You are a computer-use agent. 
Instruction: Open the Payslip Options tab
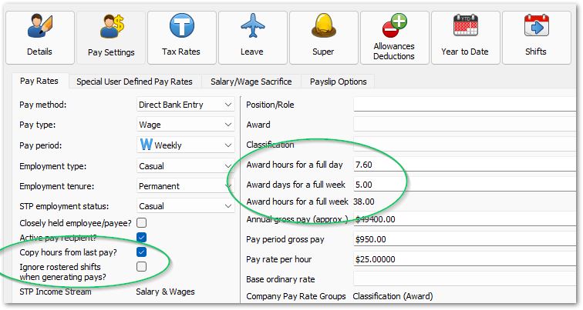(x=339, y=82)
